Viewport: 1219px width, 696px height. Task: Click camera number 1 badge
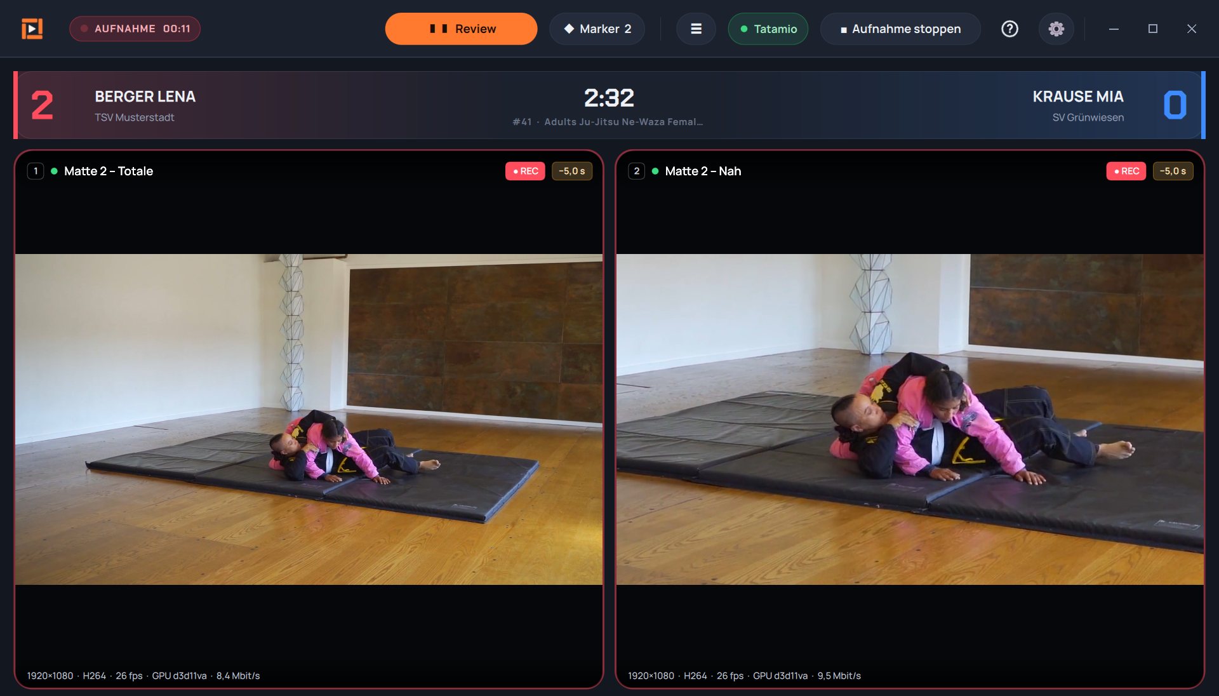point(36,171)
